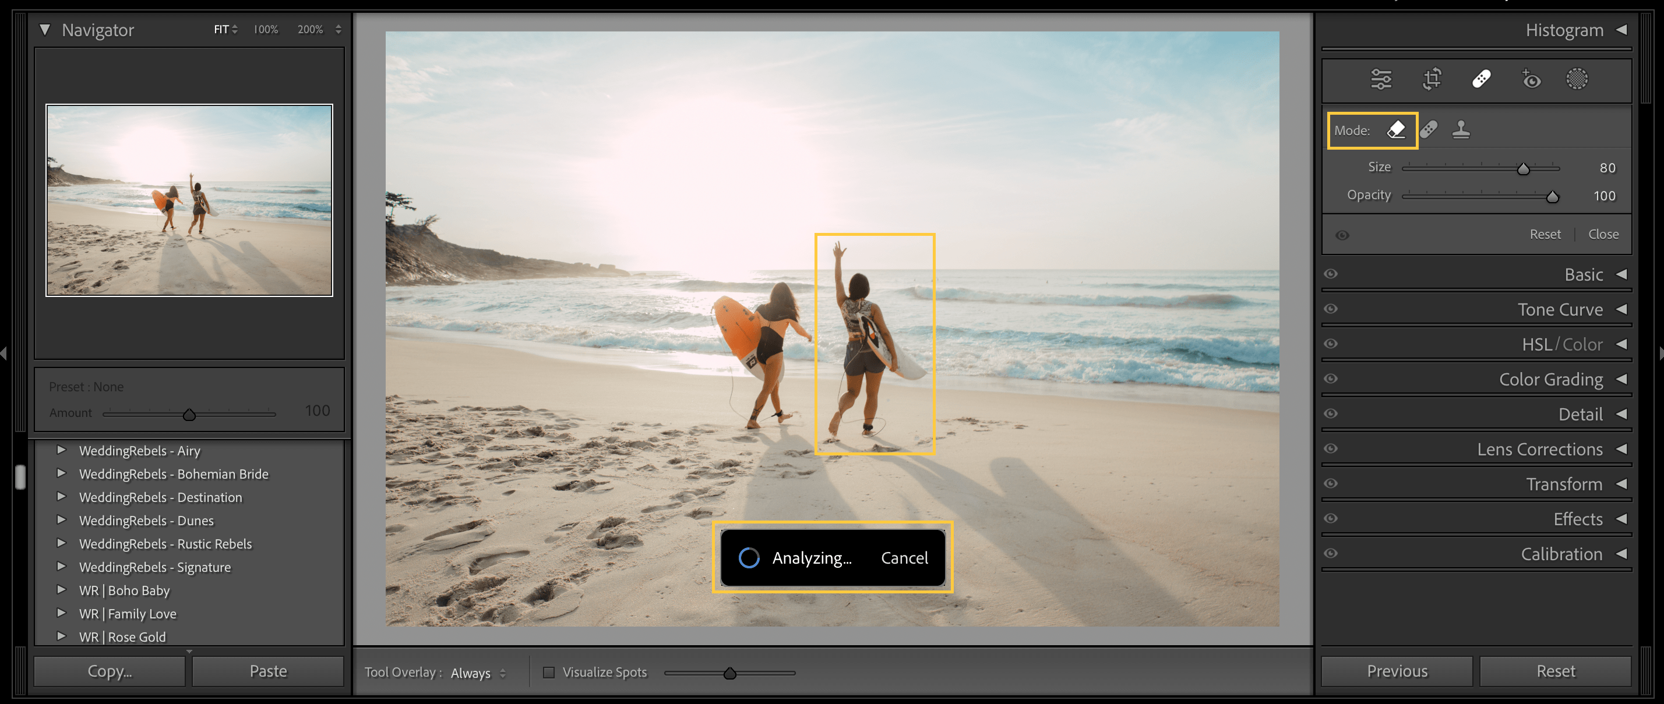Select the Healing tool in the toolstrip
This screenshot has width=1664, height=704.
coord(1481,78)
